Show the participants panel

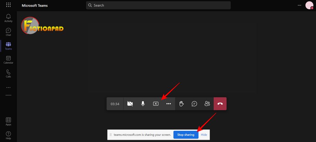tap(207, 104)
